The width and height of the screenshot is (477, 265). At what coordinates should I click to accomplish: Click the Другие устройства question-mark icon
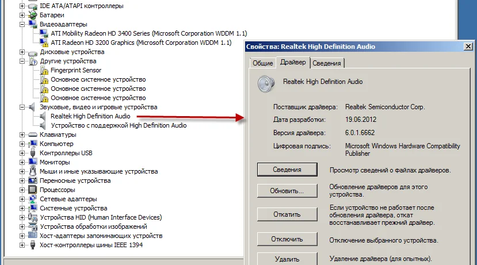[33, 61]
